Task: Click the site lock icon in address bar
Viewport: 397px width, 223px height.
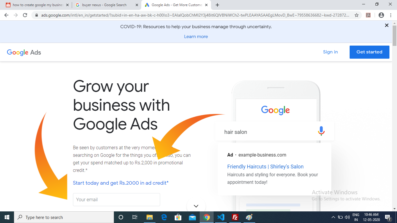Action: coord(36,15)
